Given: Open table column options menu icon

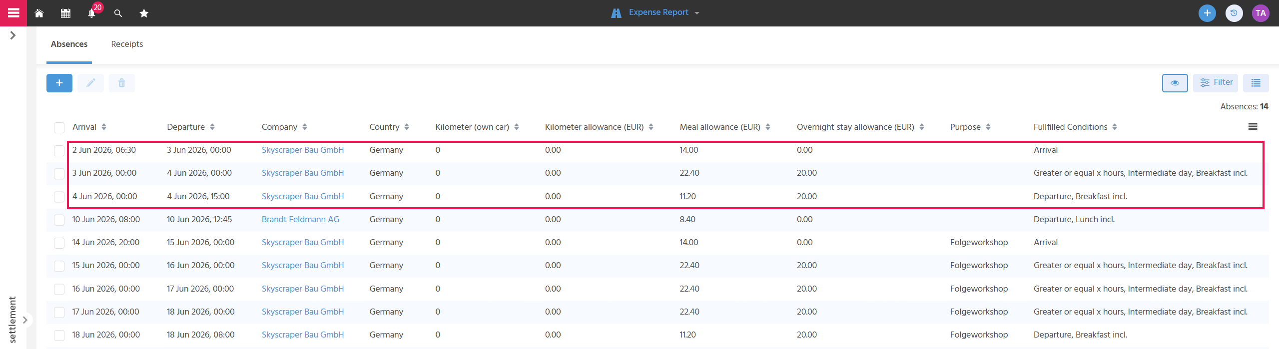Looking at the screenshot, I should pos(1253,127).
